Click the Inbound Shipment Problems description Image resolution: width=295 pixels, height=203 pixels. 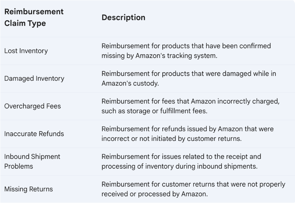click(181, 161)
